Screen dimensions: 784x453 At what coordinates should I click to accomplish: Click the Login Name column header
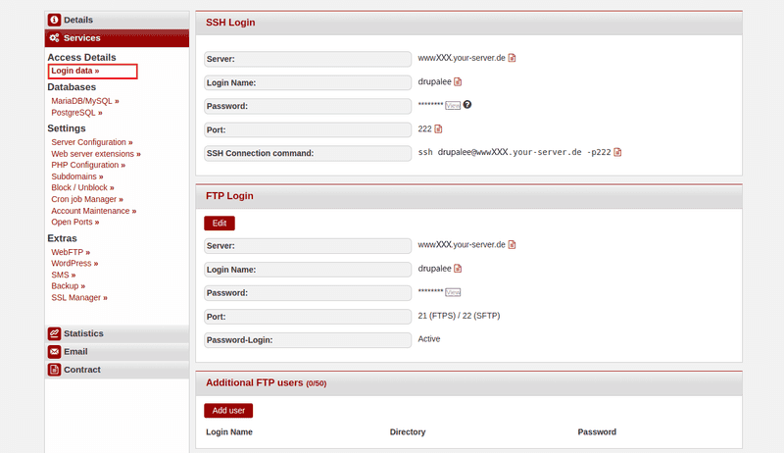229,432
